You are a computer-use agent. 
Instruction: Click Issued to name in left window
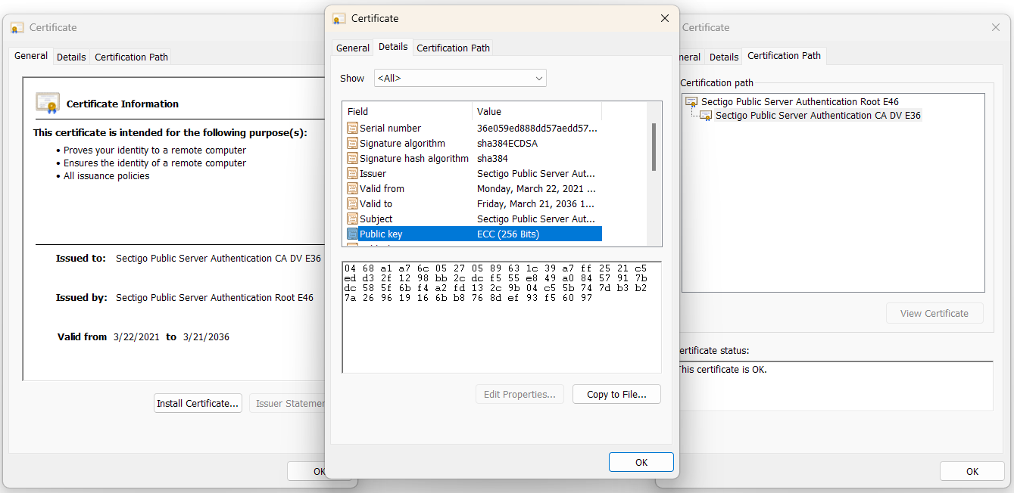pos(218,259)
